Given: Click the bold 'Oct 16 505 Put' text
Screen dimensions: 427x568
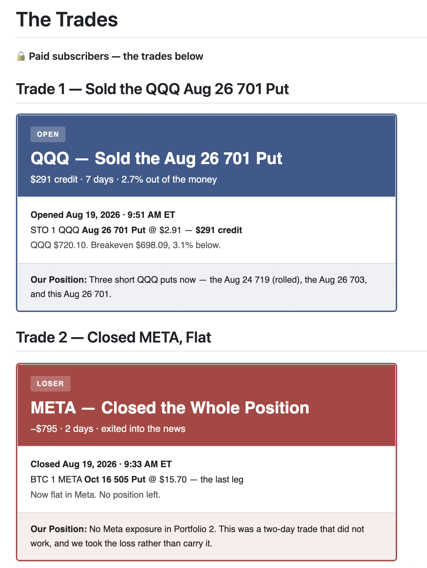Looking at the screenshot, I should [x=115, y=479].
